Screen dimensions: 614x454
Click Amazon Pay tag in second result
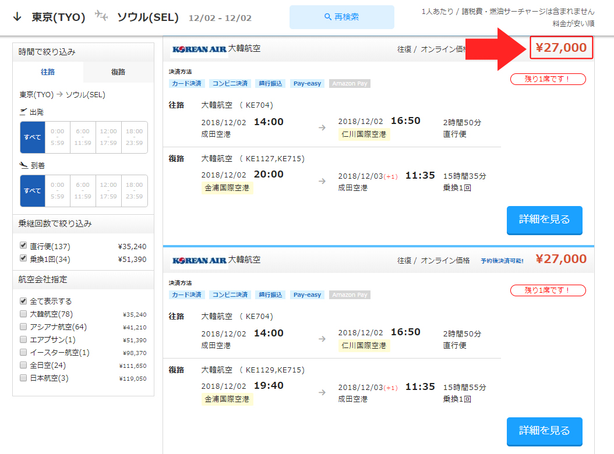350,295
